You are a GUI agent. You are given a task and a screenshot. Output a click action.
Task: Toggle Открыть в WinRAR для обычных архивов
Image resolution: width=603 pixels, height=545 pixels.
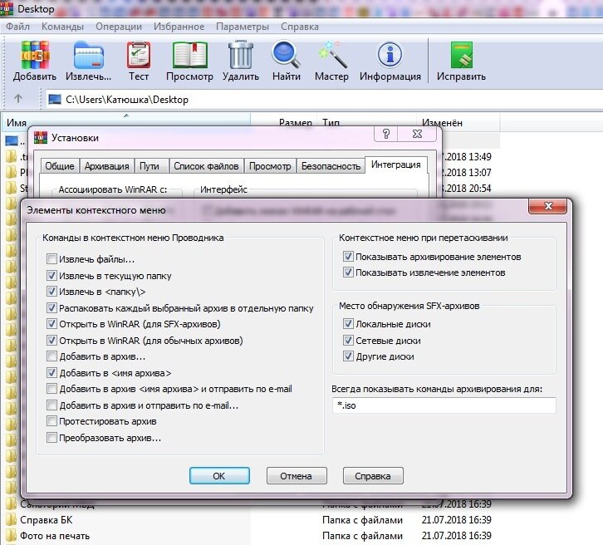click(51, 340)
